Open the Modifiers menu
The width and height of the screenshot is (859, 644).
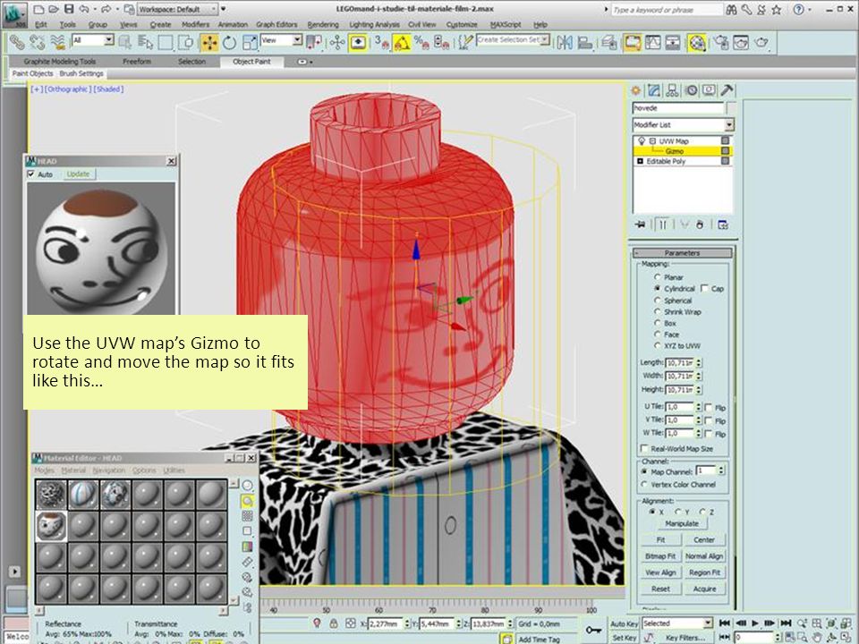pos(195,25)
